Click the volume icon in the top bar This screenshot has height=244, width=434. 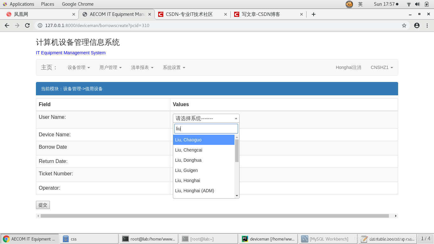click(x=416, y=4)
